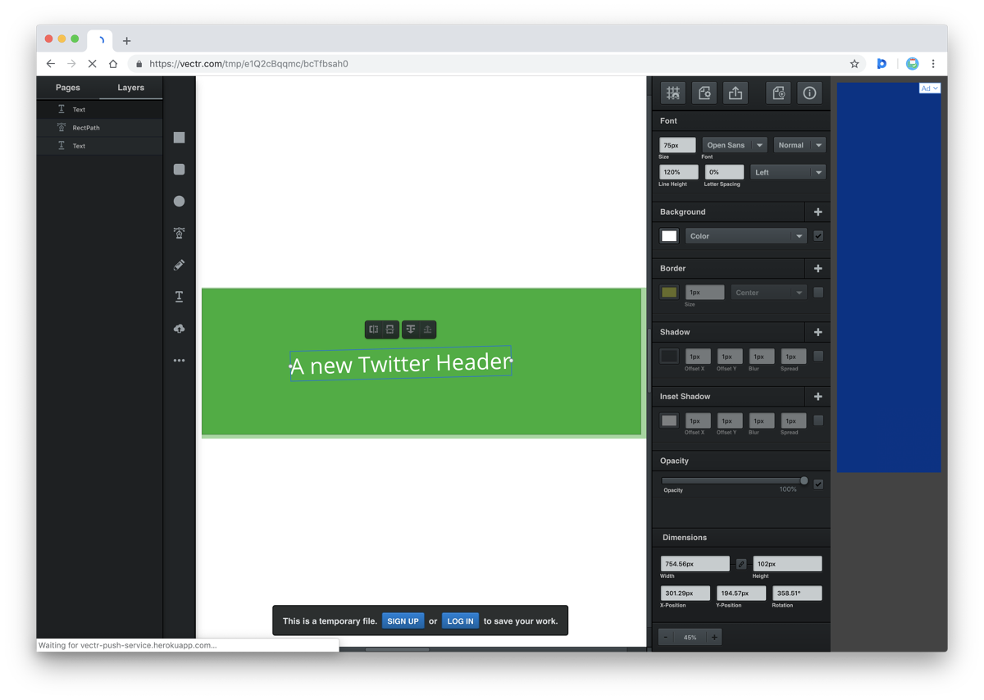
Task: Click the aspect ratio lock link icon
Action: (741, 564)
